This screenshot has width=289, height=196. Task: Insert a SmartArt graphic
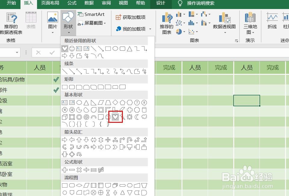pyautogui.click(x=92, y=14)
